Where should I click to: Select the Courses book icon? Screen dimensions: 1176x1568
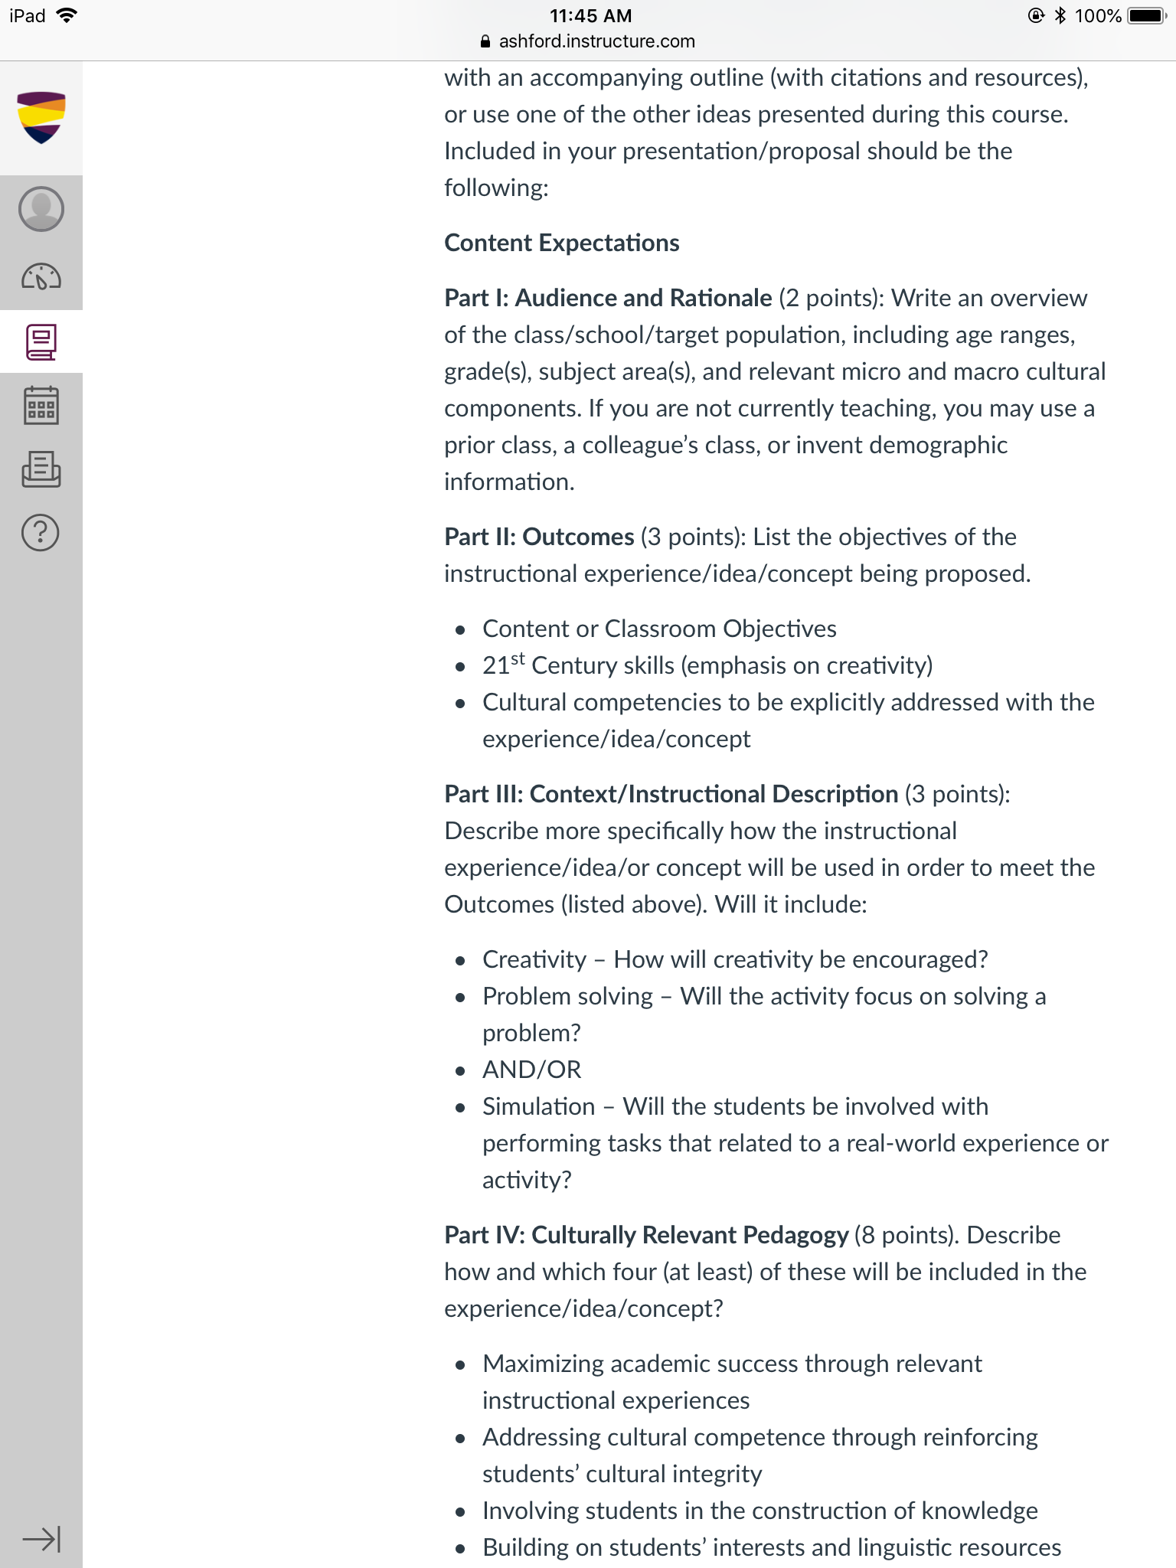click(41, 342)
